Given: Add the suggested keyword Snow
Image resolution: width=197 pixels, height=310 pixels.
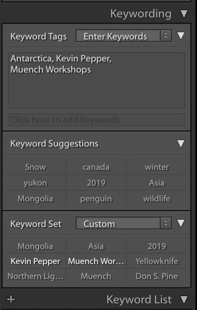Looking at the screenshot, I should click(35, 167).
